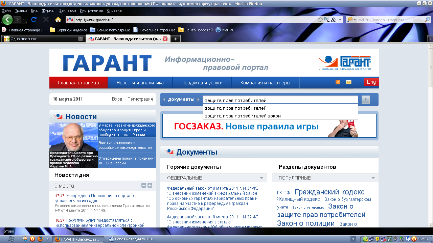
Task: Expand ПОПУЛЯРНЫЕ sections dropdown
Action: tap(373, 178)
